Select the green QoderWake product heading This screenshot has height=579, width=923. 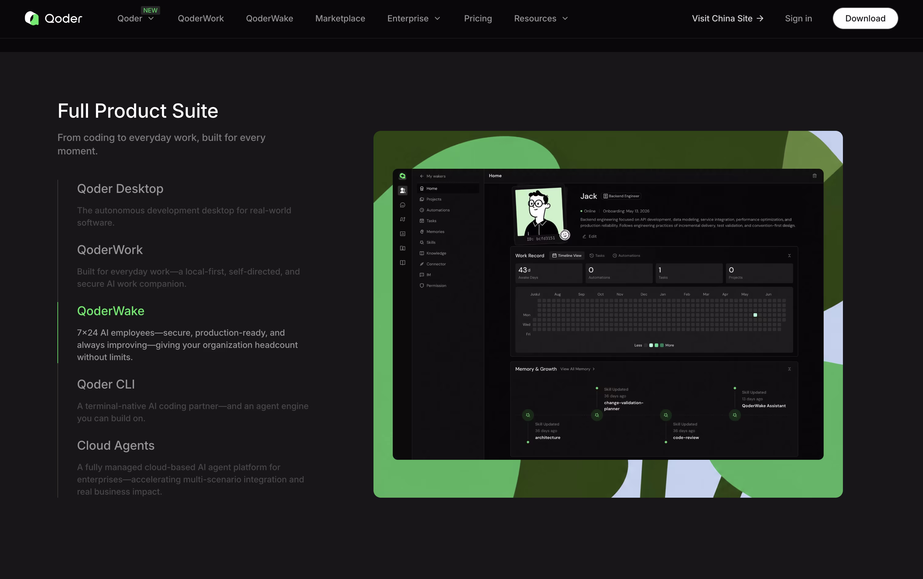(x=111, y=311)
